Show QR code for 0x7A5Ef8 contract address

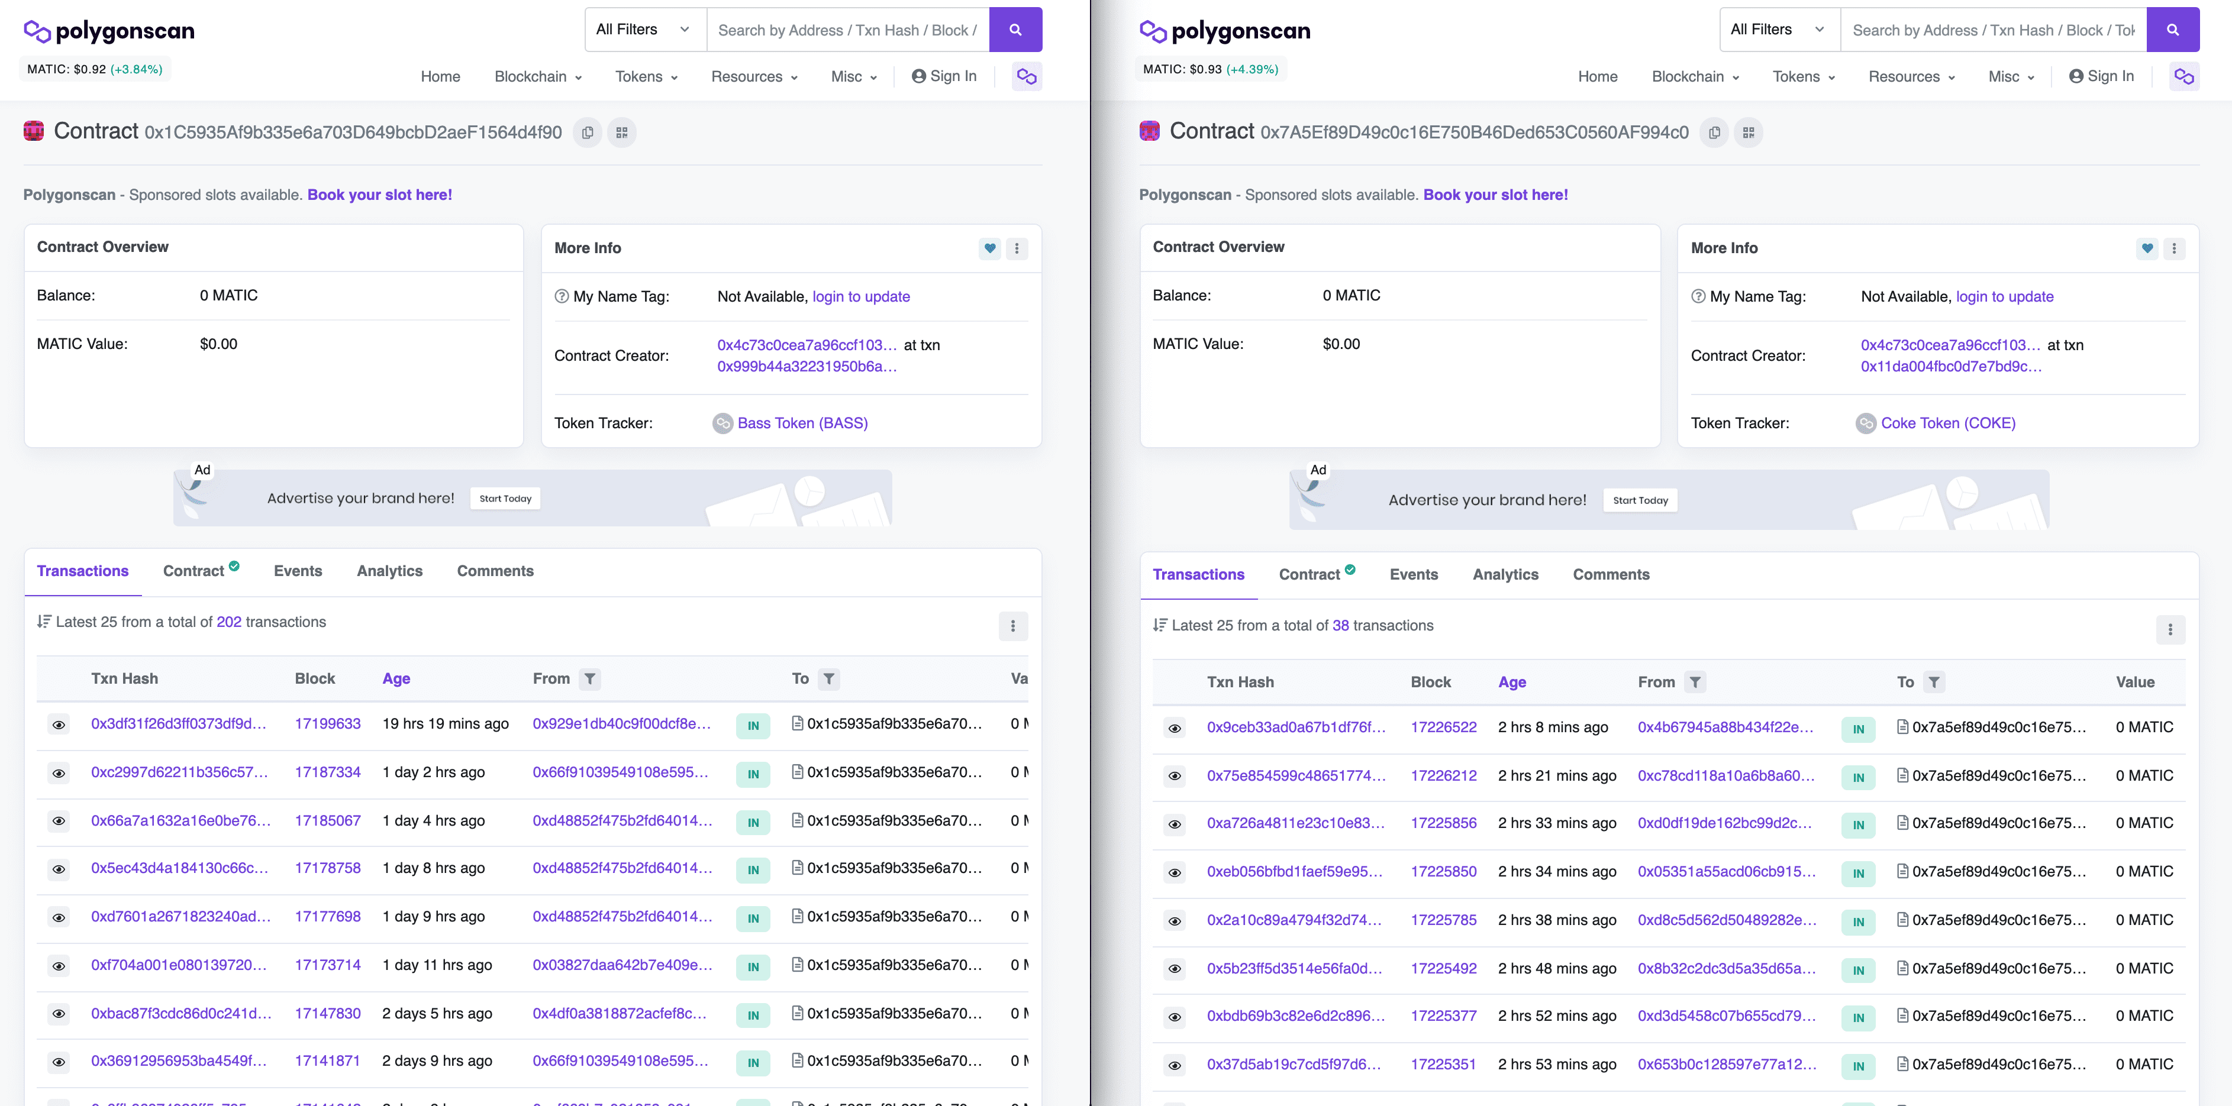(1749, 132)
